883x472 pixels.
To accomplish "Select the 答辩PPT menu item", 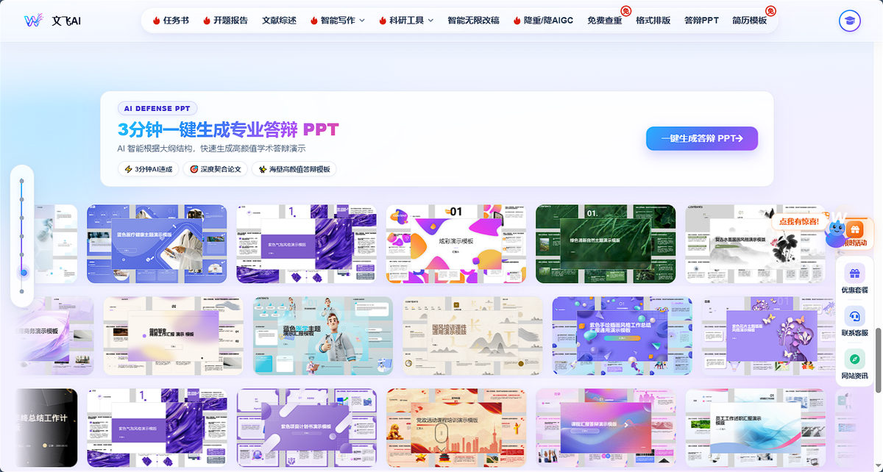I will click(701, 21).
